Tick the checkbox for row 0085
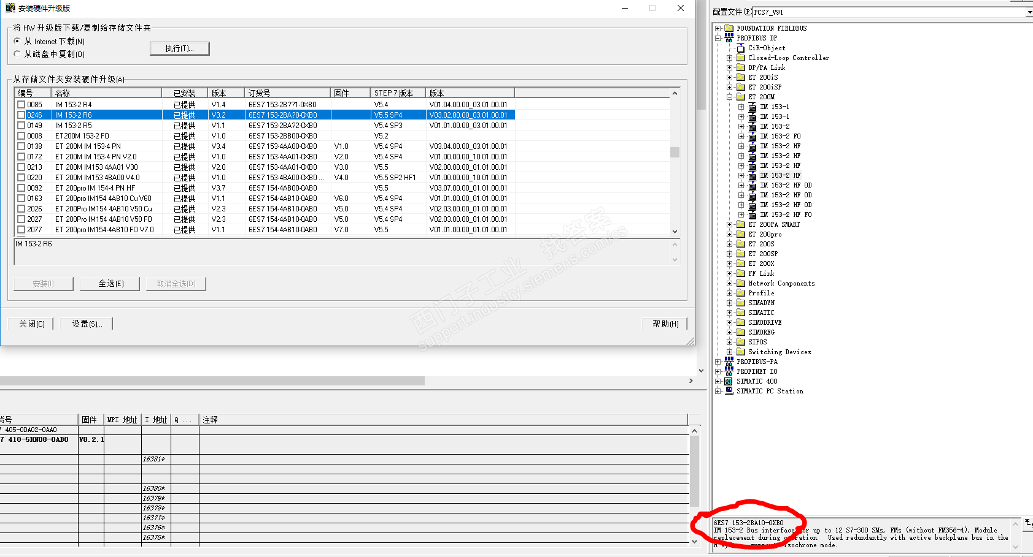The width and height of the screenshot is (1033, 557). 21,105
